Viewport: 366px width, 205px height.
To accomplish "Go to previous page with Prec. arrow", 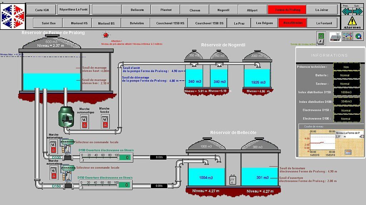I will [x=346, y=11].
